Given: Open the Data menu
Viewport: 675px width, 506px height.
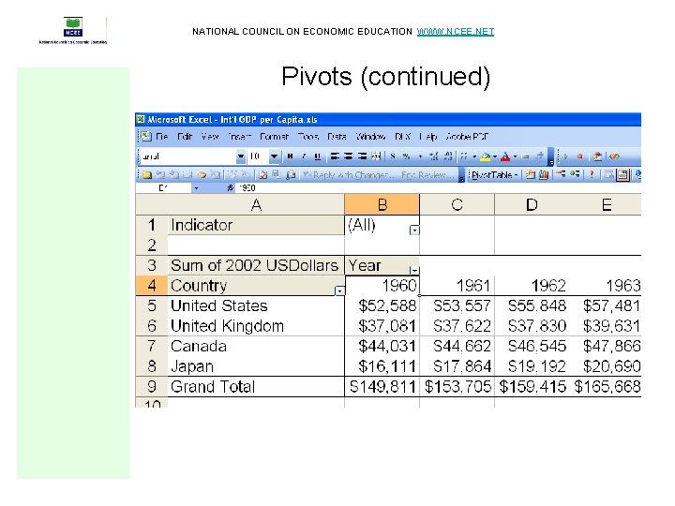Looking at the screenshot, I should click(x=337, y=137).
